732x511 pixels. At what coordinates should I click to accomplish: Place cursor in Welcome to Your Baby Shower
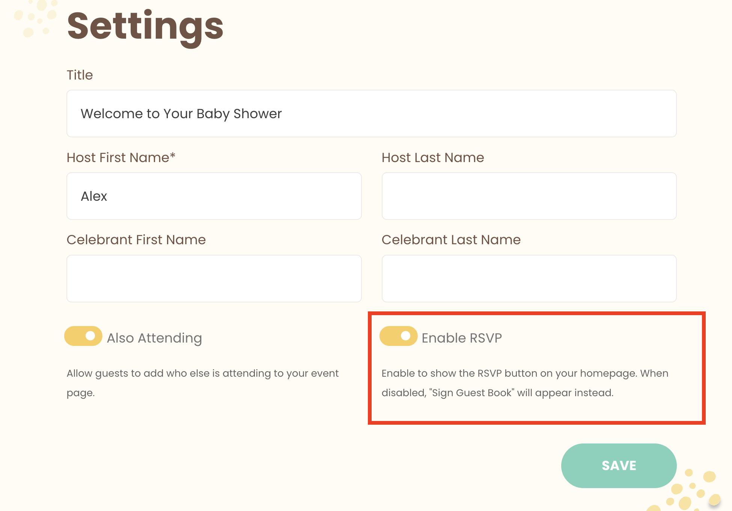[x=371, y=113]
